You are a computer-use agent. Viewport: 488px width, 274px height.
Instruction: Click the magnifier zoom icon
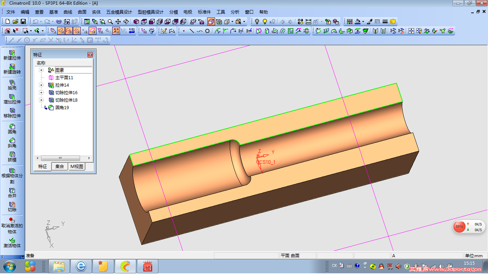[x=110, y=21]
